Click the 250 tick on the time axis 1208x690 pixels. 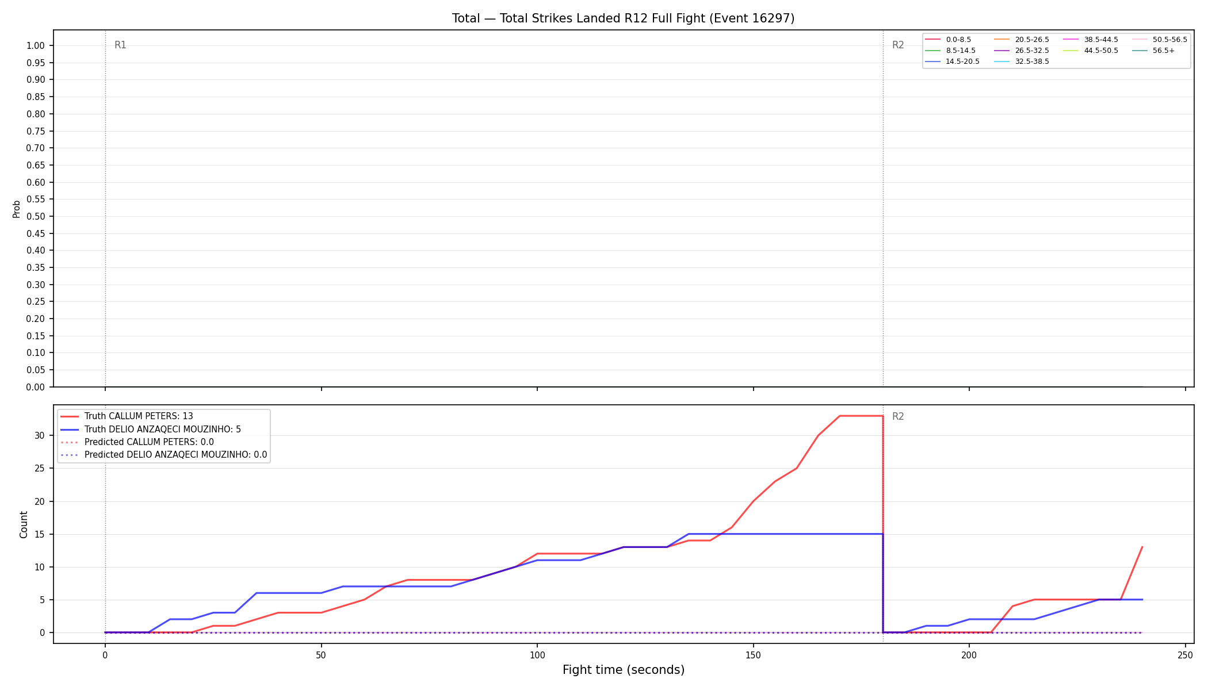pyautogui.click(x=1185, y=654)
